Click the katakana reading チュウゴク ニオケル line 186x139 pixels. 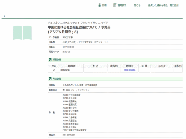pyautogui.click(x=78, y=23)
